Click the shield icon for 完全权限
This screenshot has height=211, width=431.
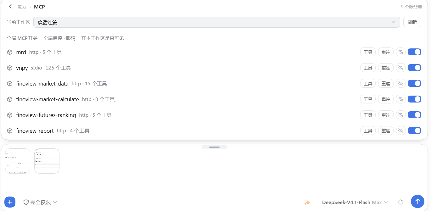click(x=26, y=202)
